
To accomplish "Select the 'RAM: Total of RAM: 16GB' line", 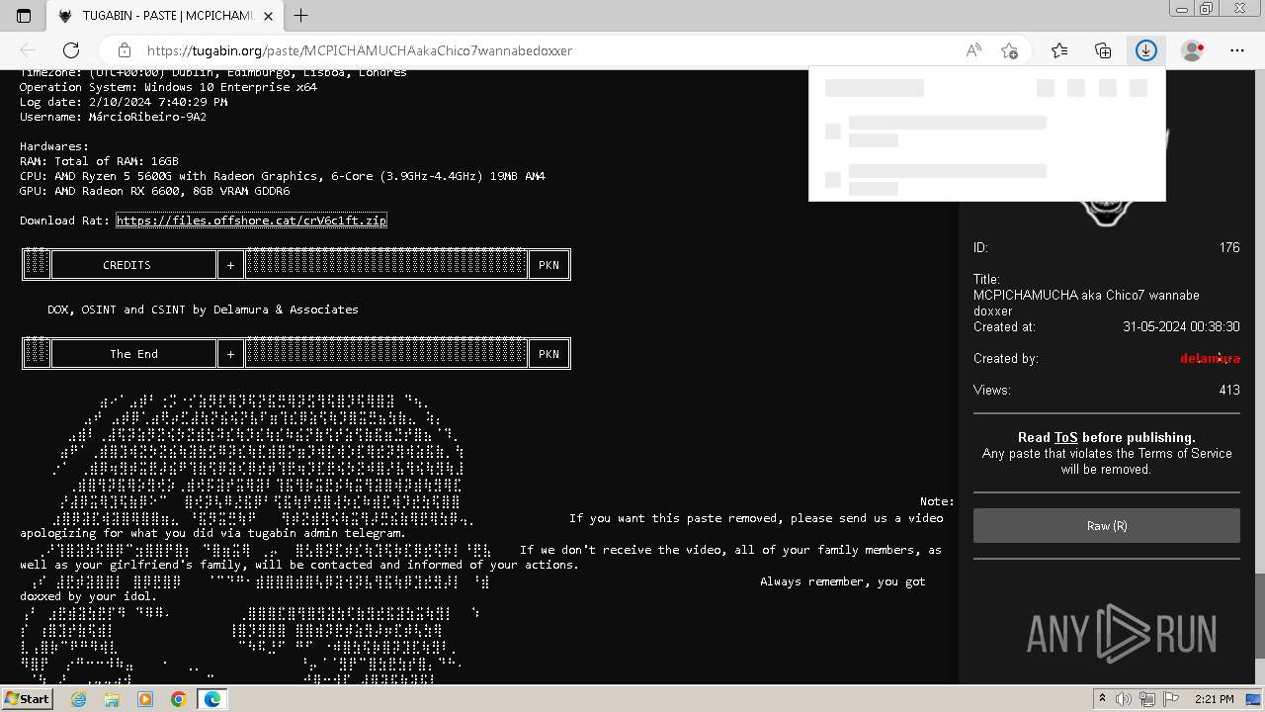I will 99,161.
